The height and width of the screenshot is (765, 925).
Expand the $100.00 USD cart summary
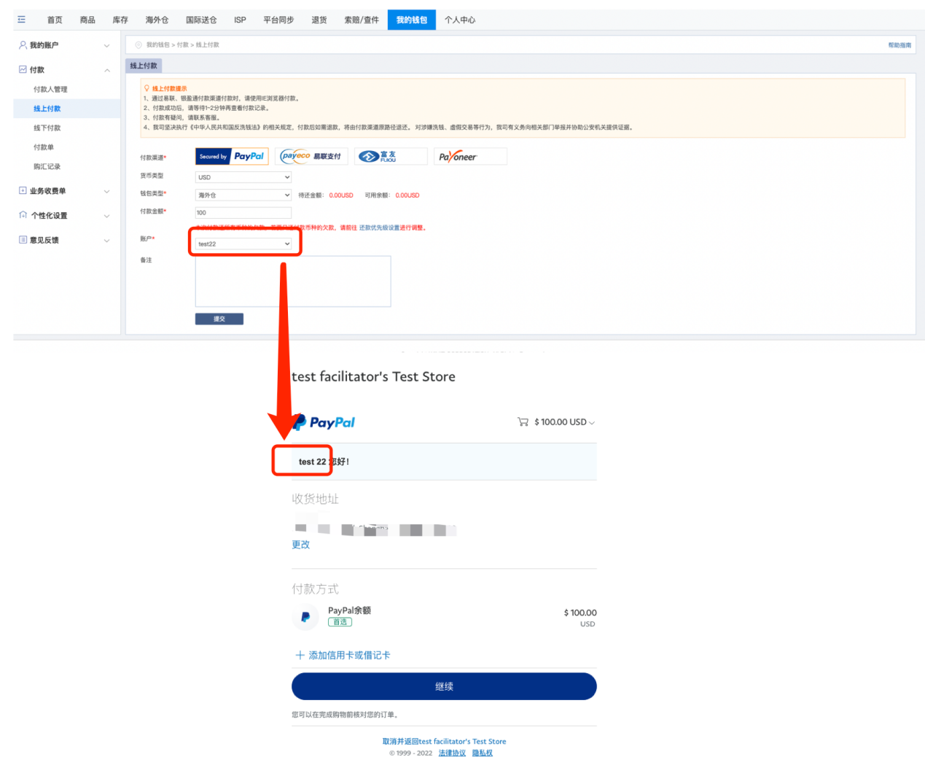592,423
